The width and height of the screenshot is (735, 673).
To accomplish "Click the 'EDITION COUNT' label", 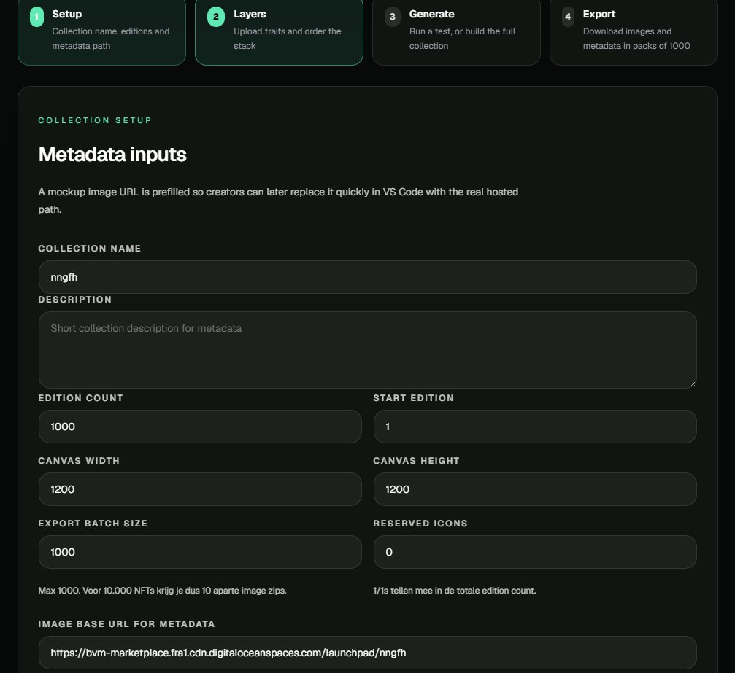I will pos(80,397).
